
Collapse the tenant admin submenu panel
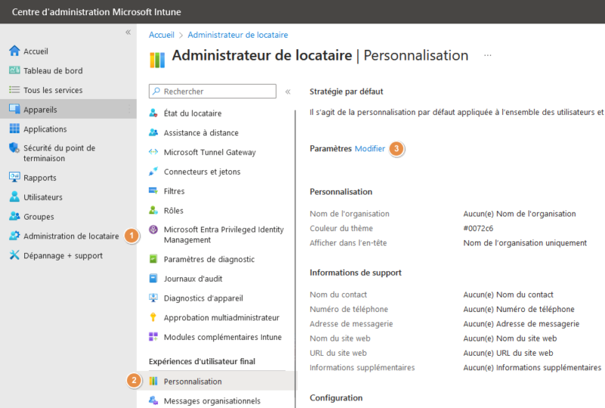pos(288,92)
